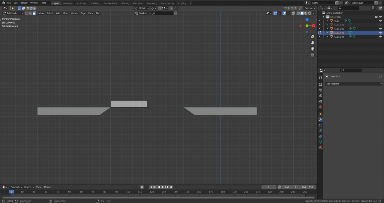Screen dimensions: 384x203
Task: Open the Models asset dropdown
Action: click(143, 13)
